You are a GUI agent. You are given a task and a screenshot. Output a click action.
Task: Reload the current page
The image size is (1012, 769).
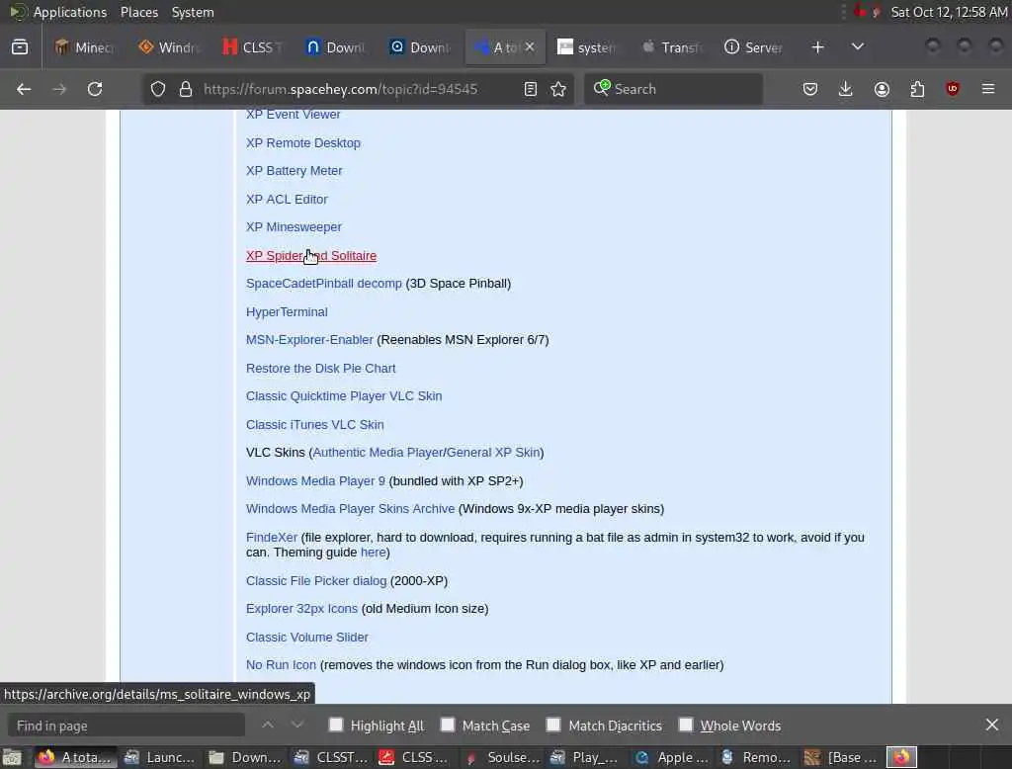[95, 89]
